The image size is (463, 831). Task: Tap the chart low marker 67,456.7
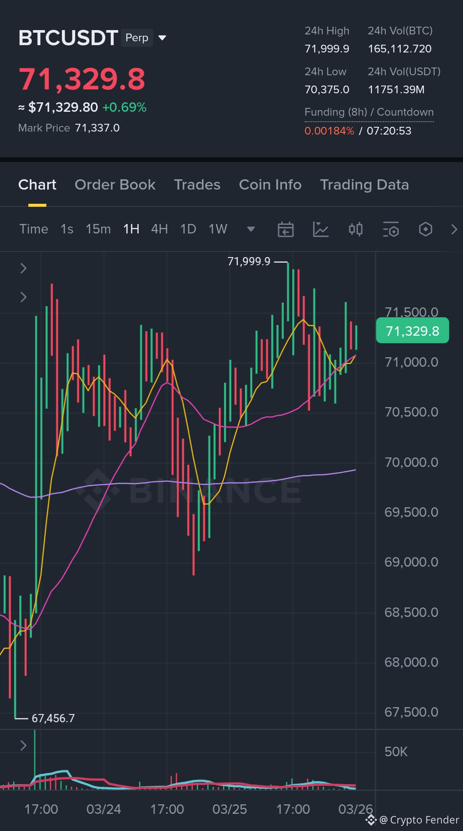tap(53, 718)
